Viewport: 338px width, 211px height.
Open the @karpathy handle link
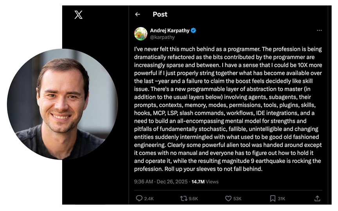click(162, 37)
